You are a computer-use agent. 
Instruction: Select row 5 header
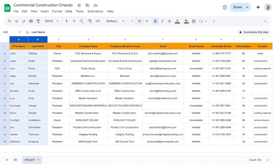click(x=5, y=76)
